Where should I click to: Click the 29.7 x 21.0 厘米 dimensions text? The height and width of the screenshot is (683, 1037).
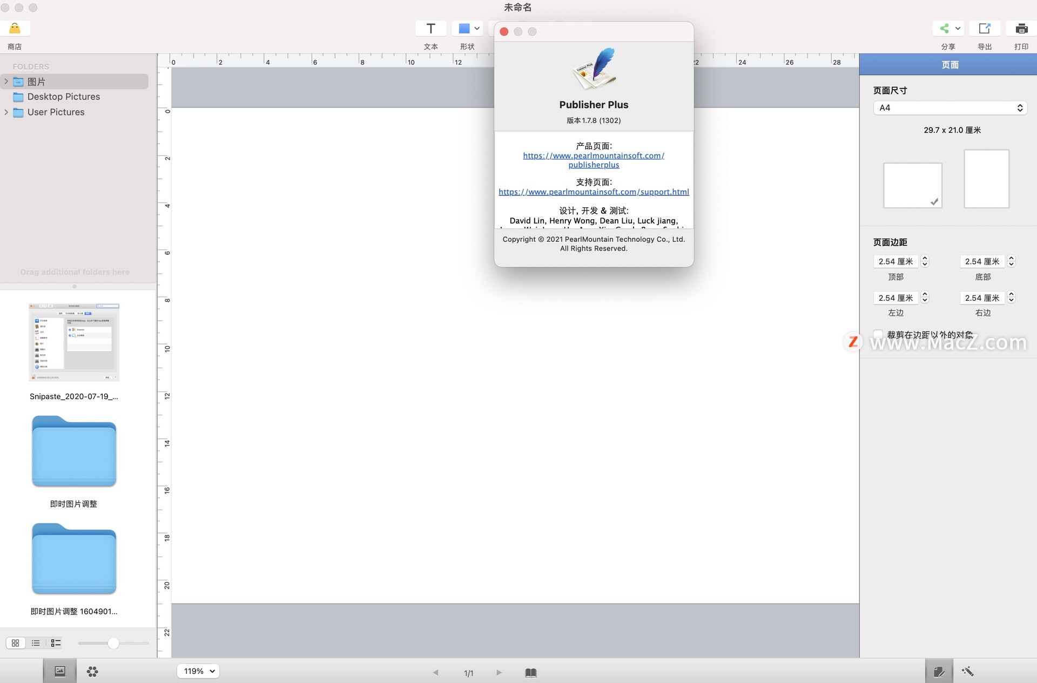(952, 130)
